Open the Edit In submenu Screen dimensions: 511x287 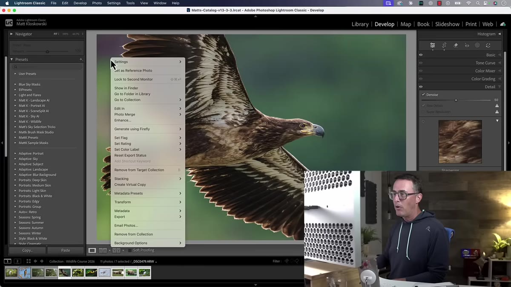coord(148,109)
